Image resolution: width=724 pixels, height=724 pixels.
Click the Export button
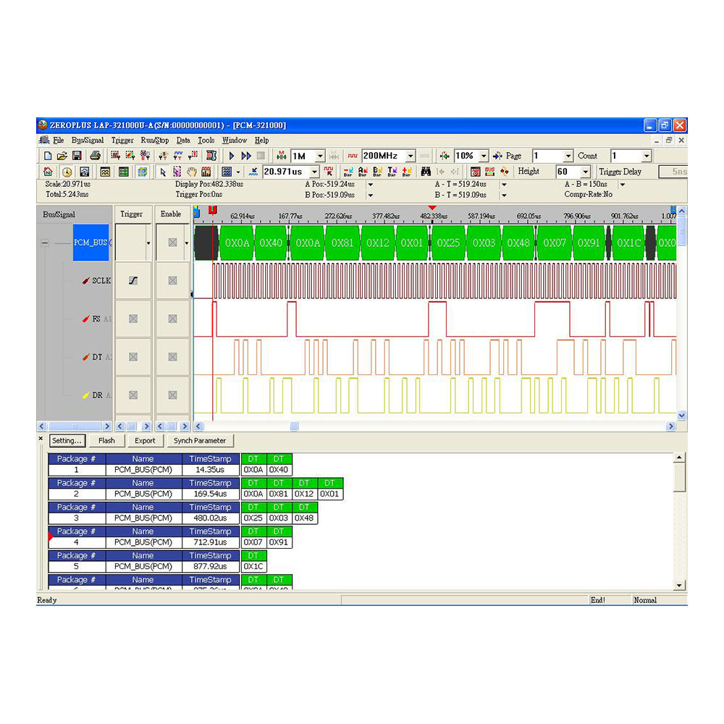coord(146,440)
